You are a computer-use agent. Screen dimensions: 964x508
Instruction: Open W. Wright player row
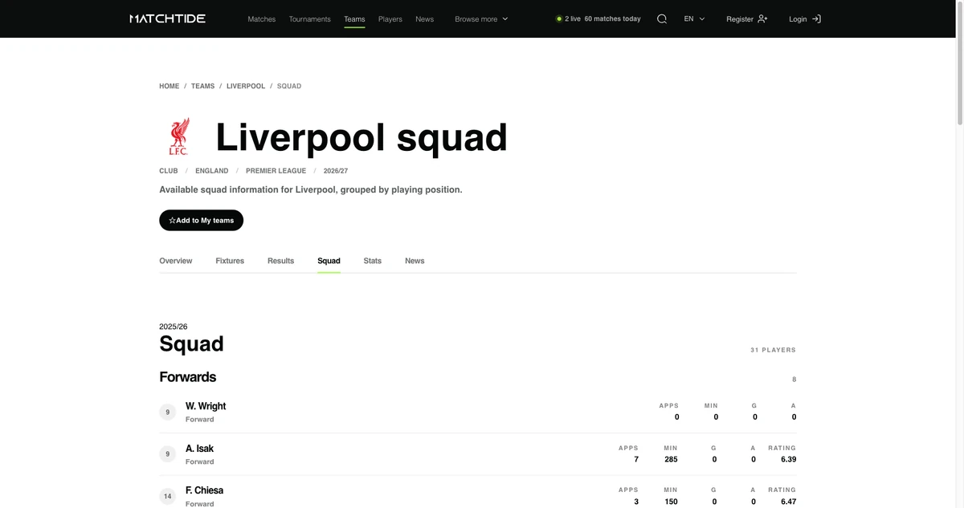click(478, 412)
